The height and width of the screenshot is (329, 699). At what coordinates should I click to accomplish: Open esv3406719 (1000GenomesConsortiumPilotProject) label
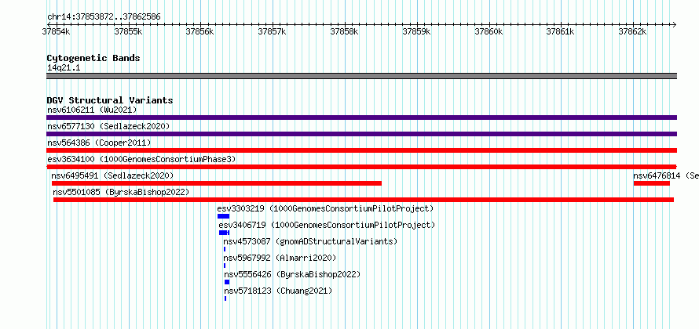coord(327,225)
